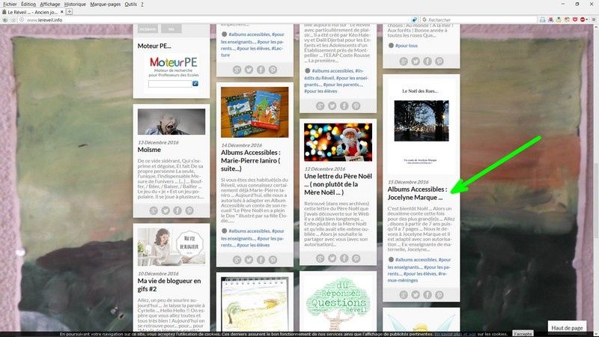Pin the Père Noël letter post
This screenshot has width=599, height=337.
click(356, 258)
